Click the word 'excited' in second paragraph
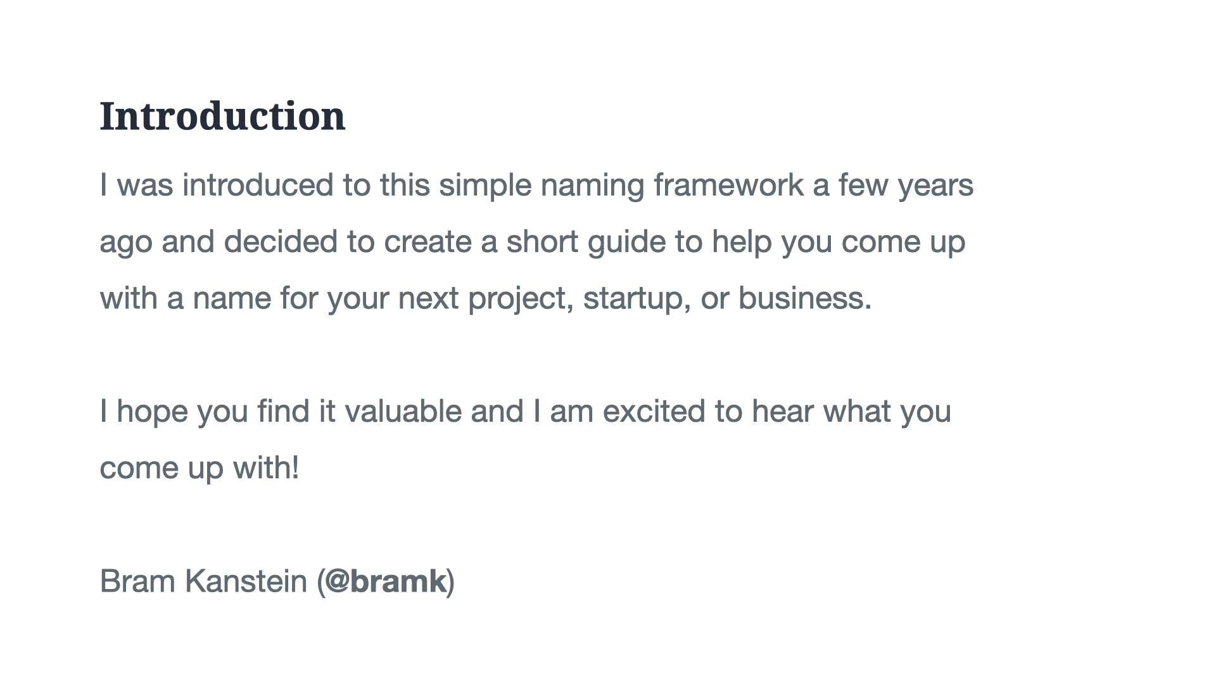The width and height of the screenshot is (1216, 684). click(654, 411)
